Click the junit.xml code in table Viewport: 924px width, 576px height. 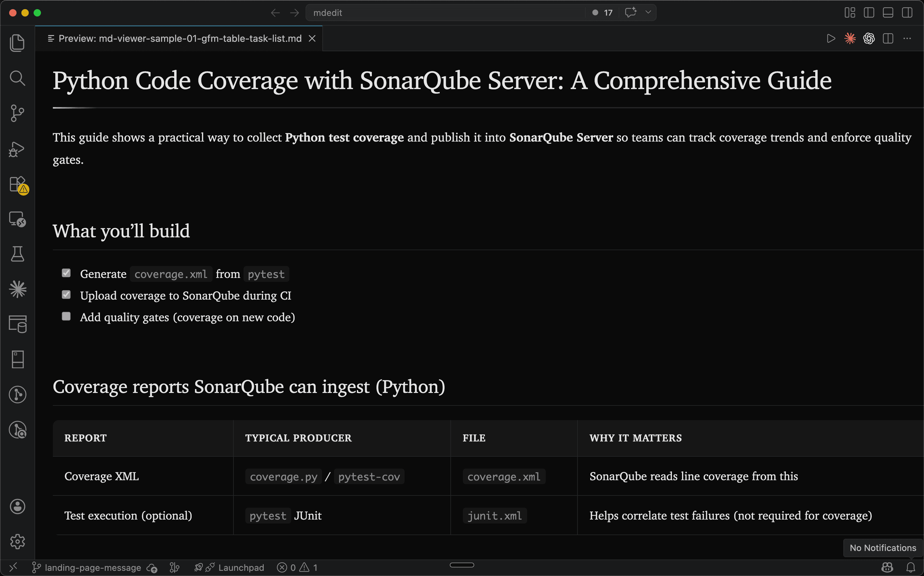coord(494,516)
